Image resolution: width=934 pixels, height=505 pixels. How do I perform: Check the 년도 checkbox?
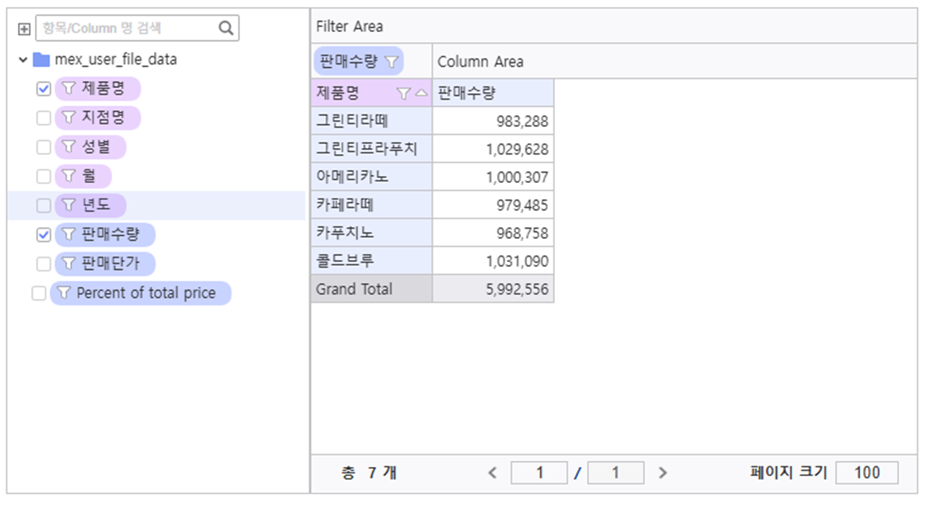click(x=44, y=205)
